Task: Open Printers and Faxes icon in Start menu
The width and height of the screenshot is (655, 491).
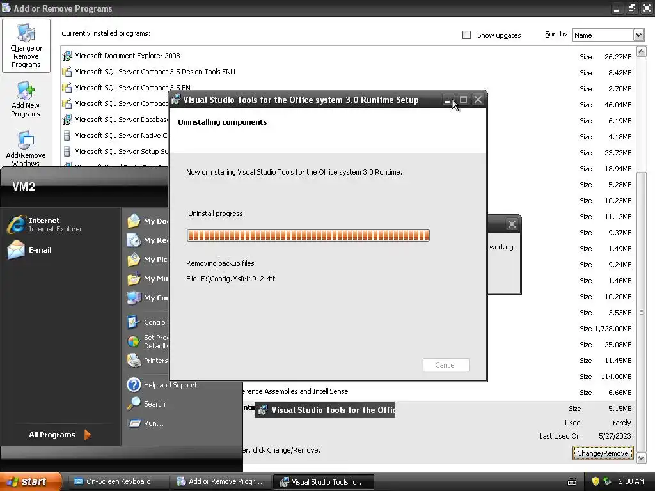Action: [134, 361]
